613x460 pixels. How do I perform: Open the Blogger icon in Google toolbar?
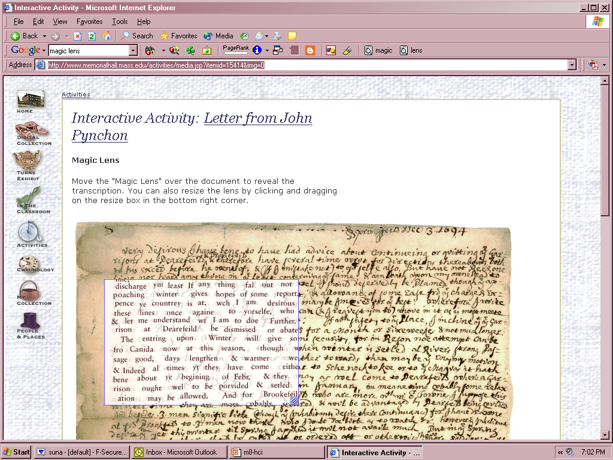309,50
